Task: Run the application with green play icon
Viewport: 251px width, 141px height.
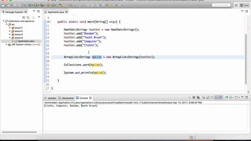Action: [36, 5]
